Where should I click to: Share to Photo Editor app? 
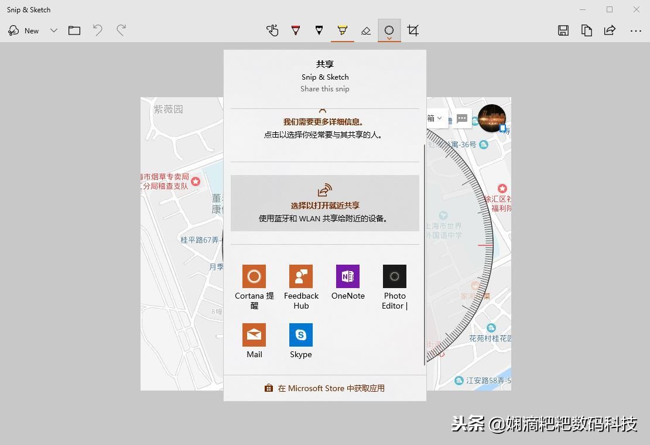click(395, 287)
